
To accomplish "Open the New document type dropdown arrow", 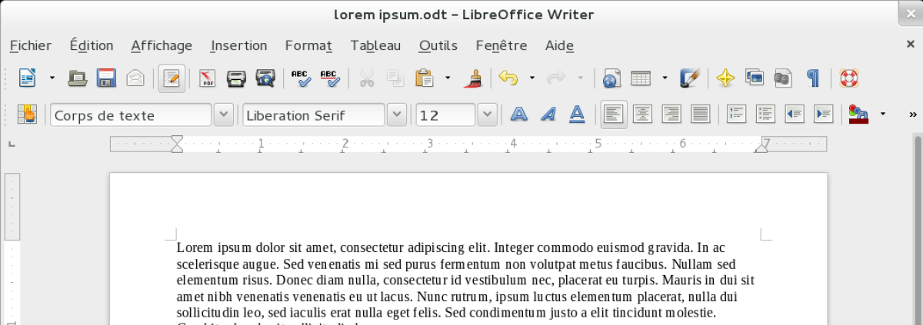I will tap(52, 78).
